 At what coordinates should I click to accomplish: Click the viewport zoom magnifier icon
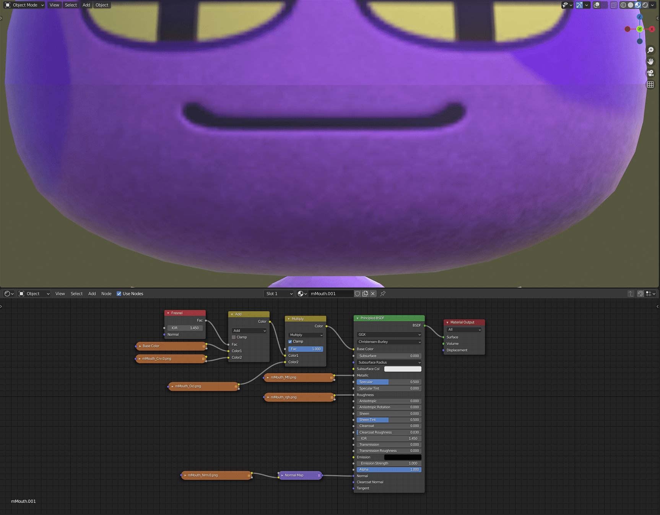click(650, 50)
